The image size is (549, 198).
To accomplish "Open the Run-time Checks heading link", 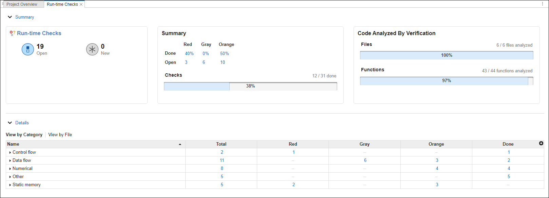I will click(x=39, y=33).
